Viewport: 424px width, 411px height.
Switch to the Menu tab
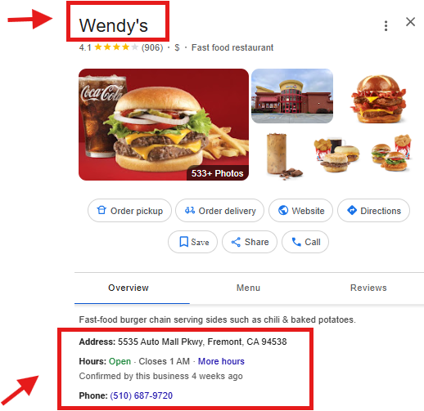(x=248, y=288)
